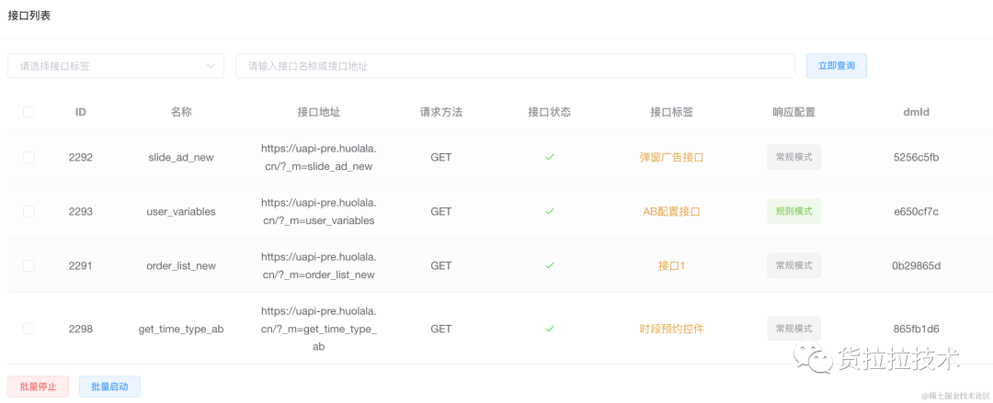Click the red 批量停止 button
Screen dimensions: 993x403
(38, 386)
